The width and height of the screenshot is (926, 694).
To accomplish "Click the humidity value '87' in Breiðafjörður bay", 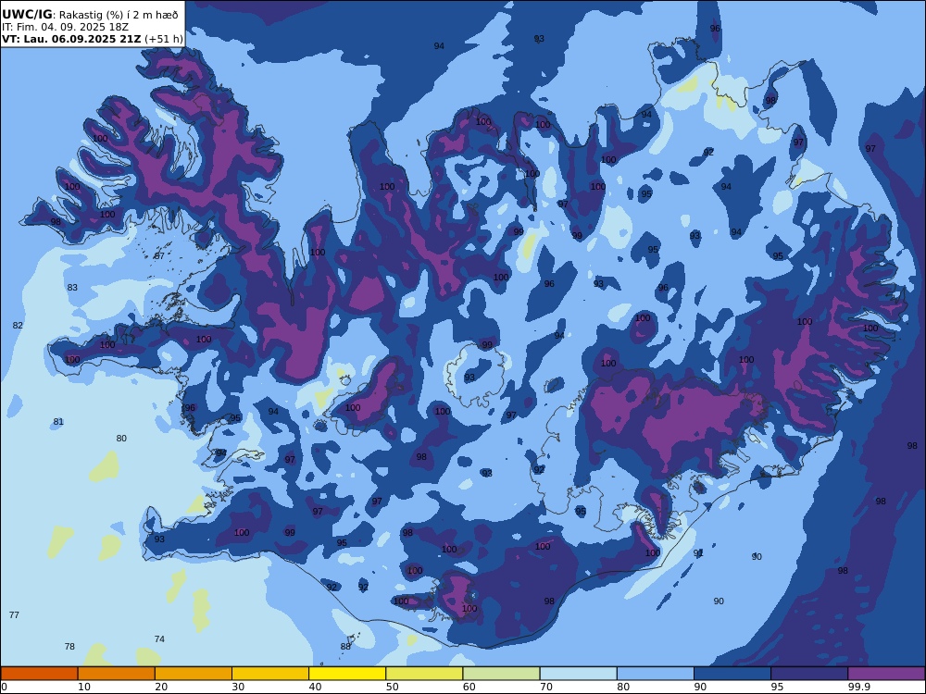I will pos(159,256).
